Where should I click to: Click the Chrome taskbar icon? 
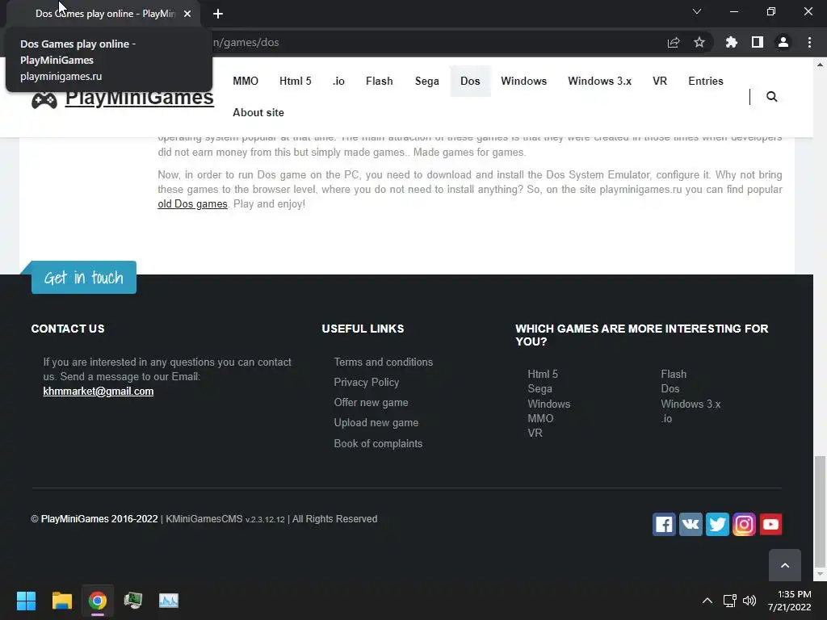pos(98,601)
